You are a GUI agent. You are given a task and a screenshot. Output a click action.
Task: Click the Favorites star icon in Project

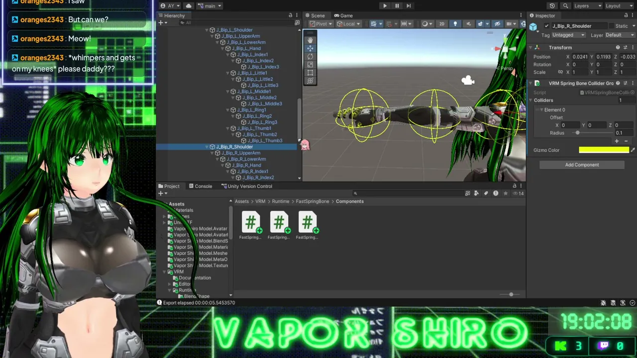tap(506, 193)
